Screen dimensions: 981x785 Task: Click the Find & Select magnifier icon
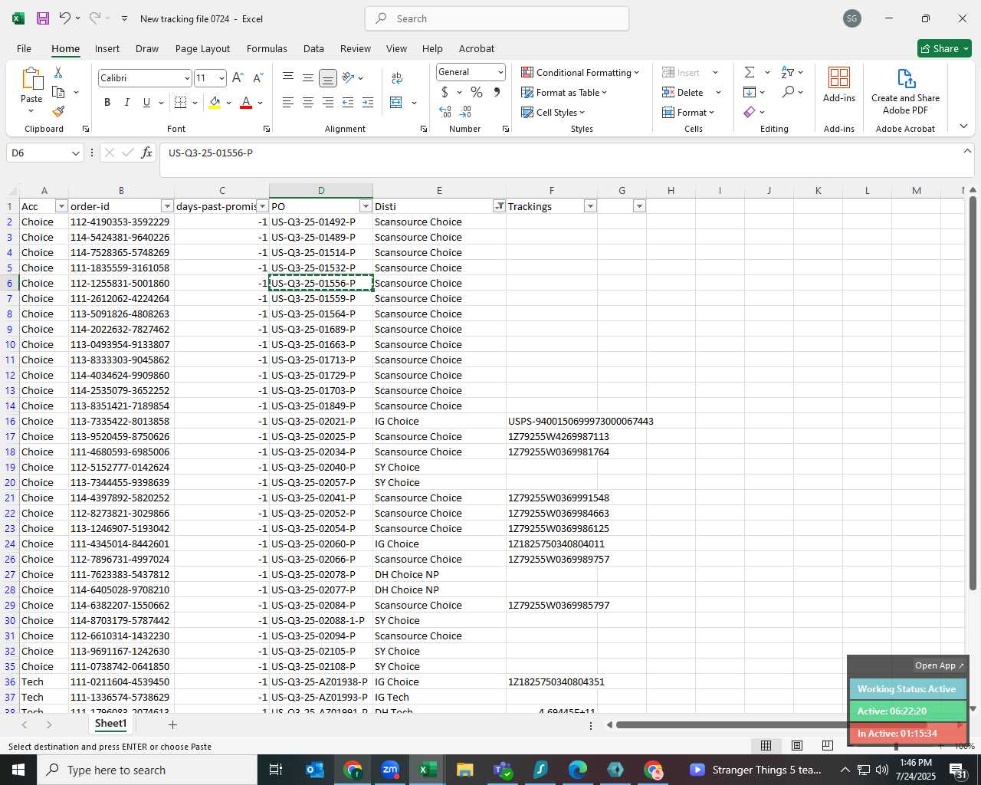[x=788, y=92]
